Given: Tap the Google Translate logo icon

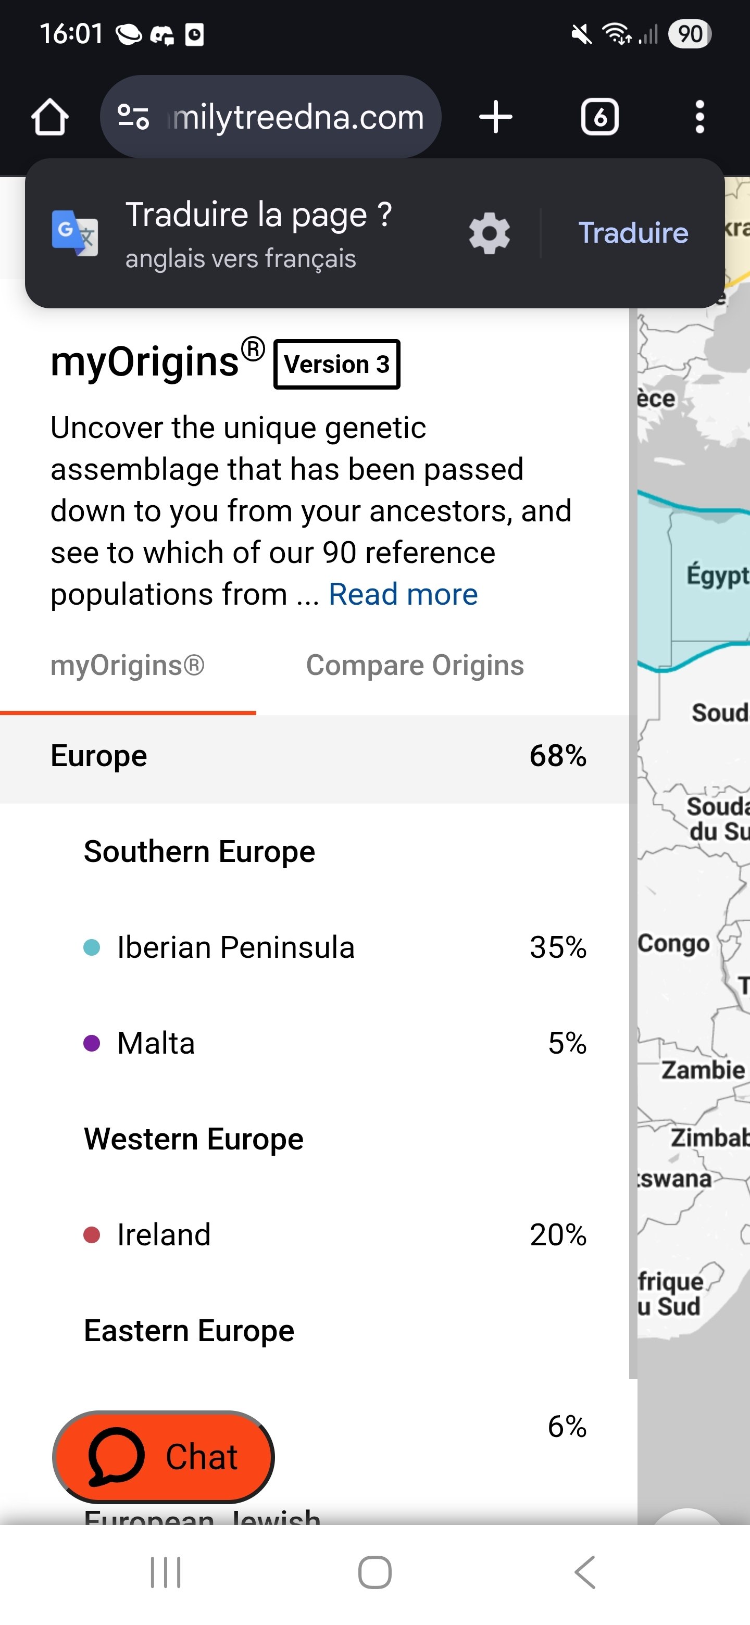Looking at the screenshot, I should (x=74, y=233).
